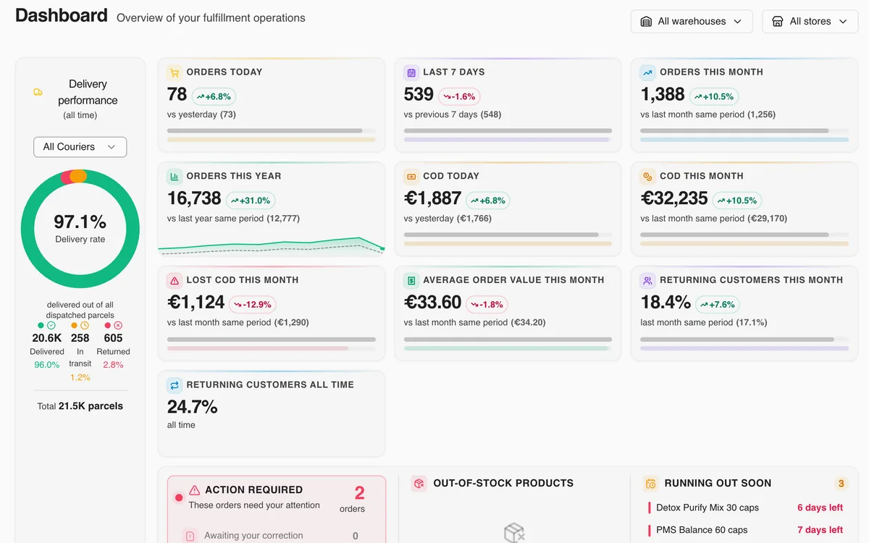Viewport: 869px width, 543px height.
Task: Click the coins icon on COD This Month
Action: tap(648, 176)
